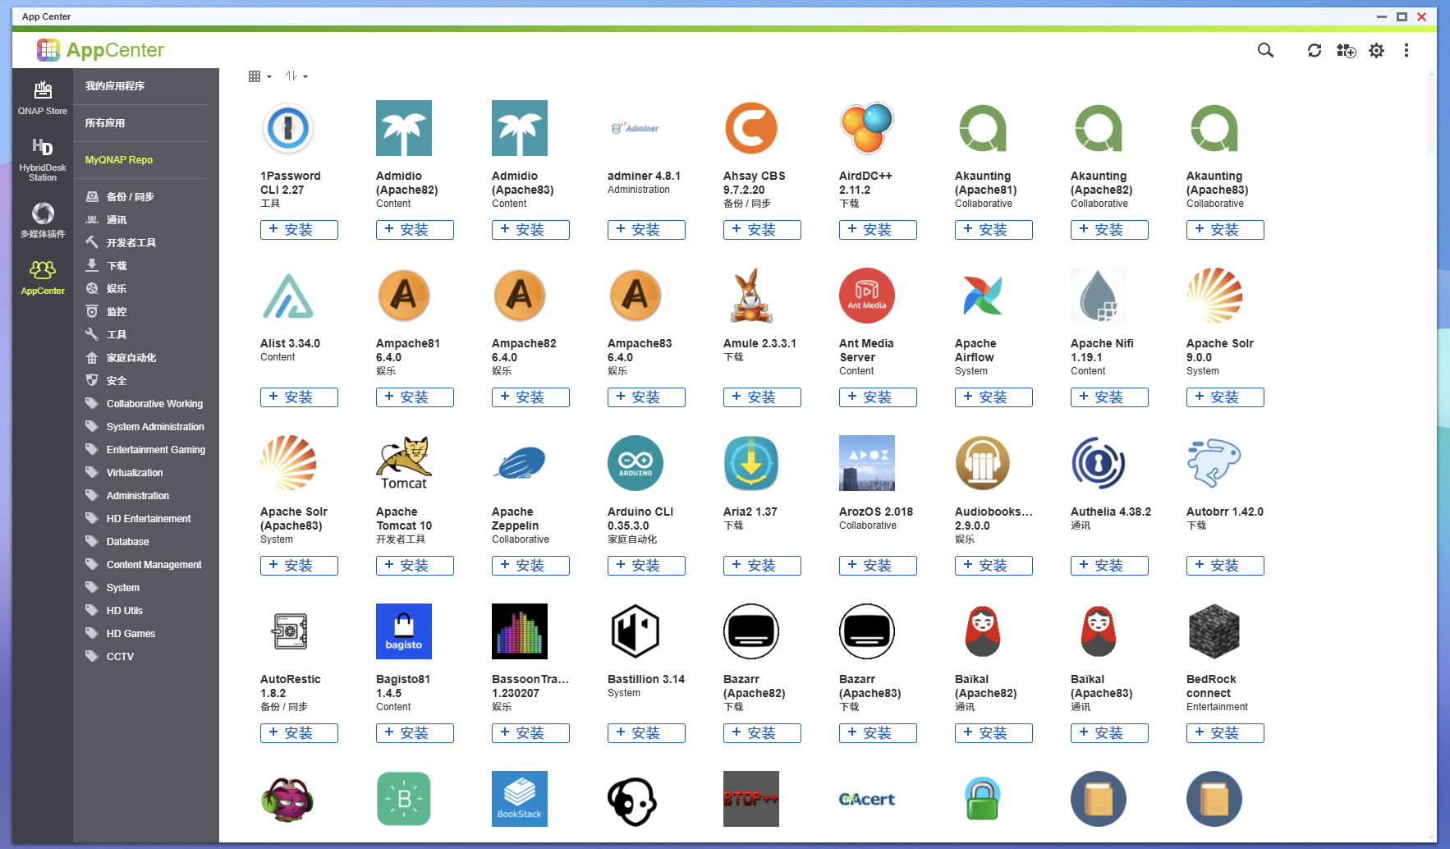Screen dimensions: 1450x849
Task: Open the BookStack app icon
Action: point(520,799)
